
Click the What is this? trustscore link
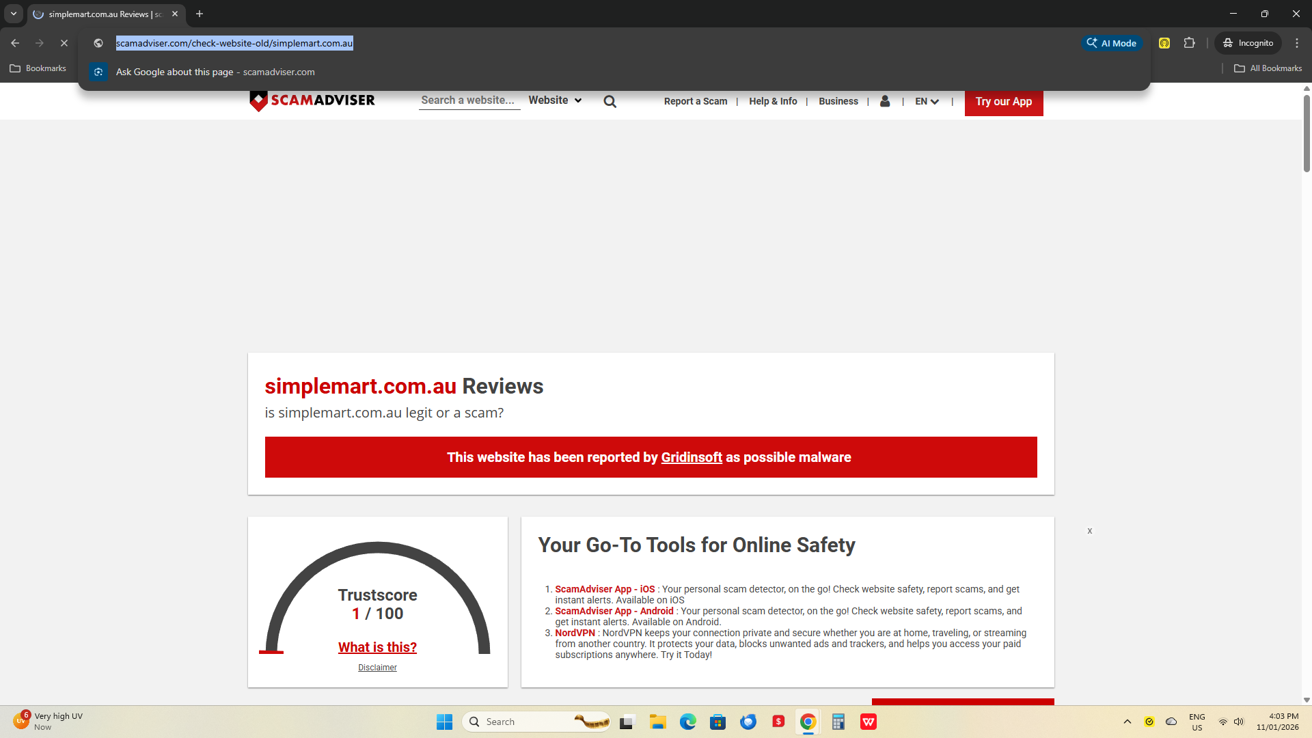click(377, 647)
